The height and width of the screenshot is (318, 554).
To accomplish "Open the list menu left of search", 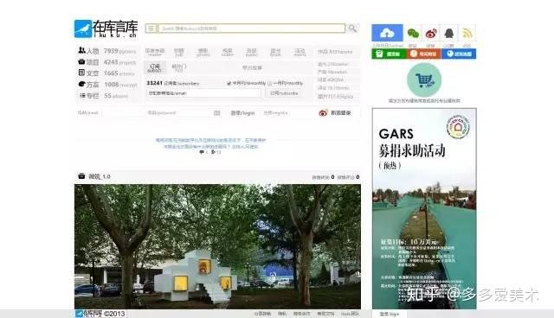I will tap(151, 29).
